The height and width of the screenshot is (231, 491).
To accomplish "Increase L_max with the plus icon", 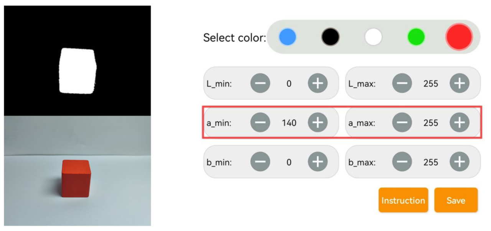I will point(460,83).
